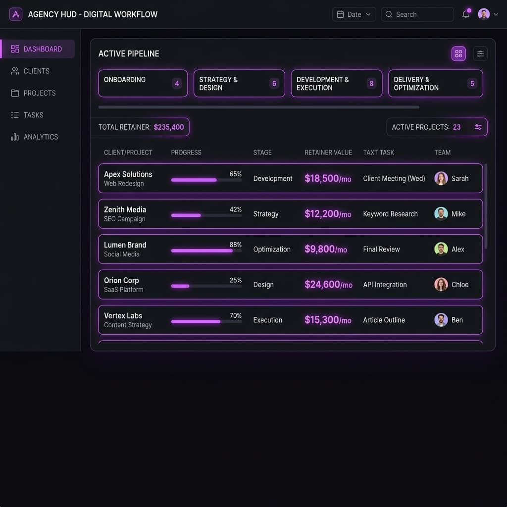Screen dimensions: 507x507
Task: Sort by Stage column header
Action: pos(262,152)
